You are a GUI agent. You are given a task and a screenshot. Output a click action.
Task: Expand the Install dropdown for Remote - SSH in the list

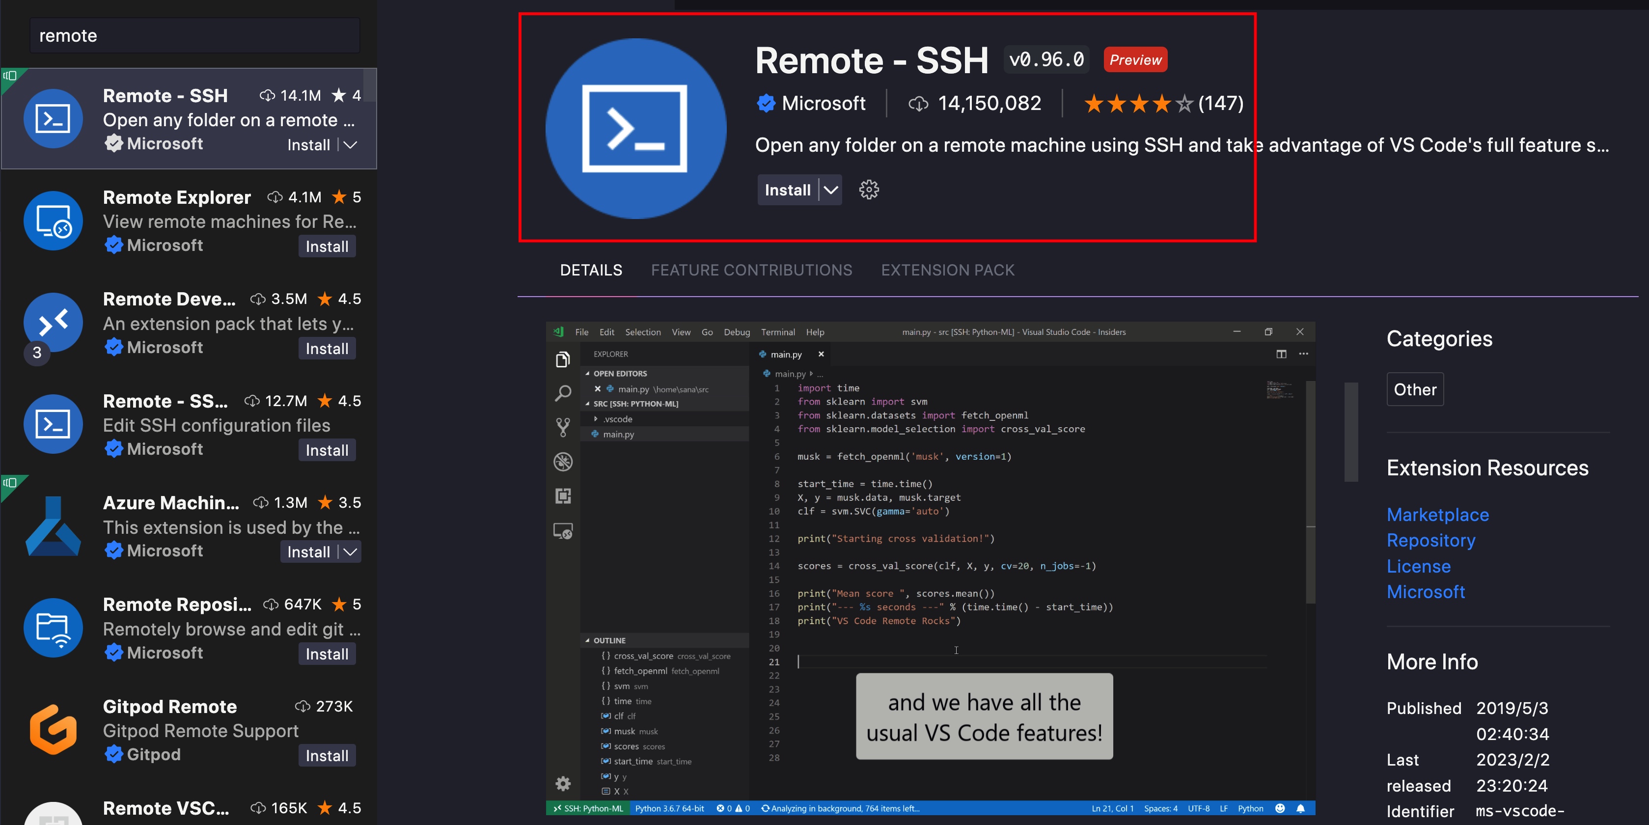350,145
